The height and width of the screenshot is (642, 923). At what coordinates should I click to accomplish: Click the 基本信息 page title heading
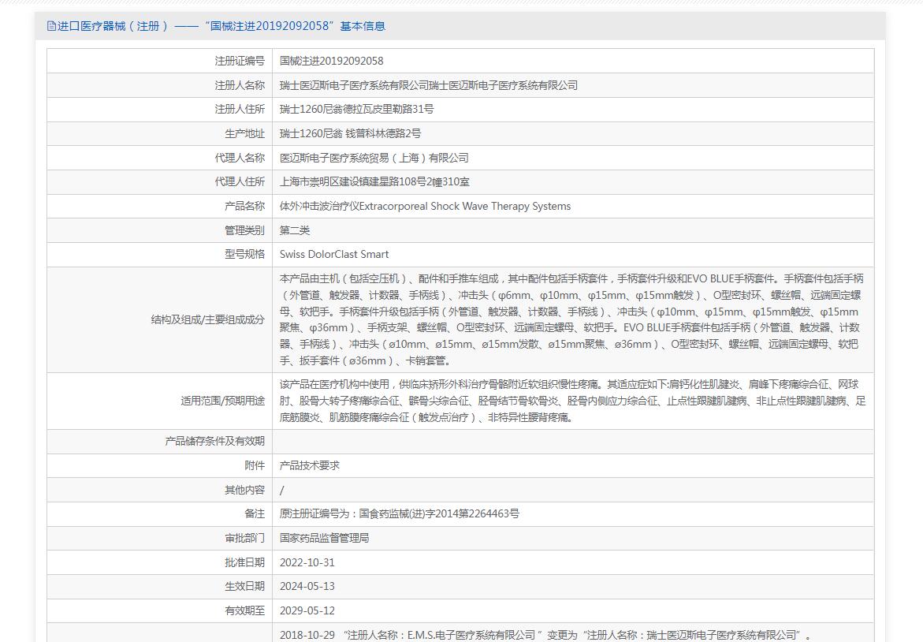point(216,26)
